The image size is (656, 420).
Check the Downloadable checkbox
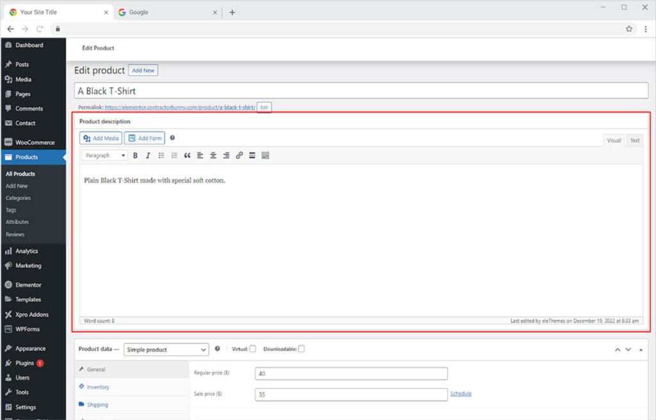301,349
